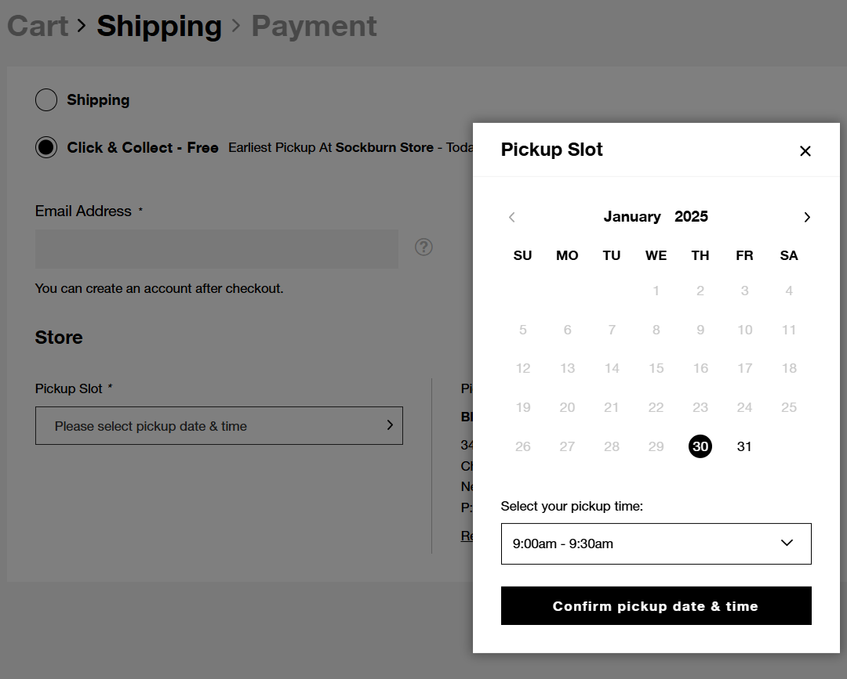Click Confirm pickup date & time button
847x679 pixels.
[656, 606]
